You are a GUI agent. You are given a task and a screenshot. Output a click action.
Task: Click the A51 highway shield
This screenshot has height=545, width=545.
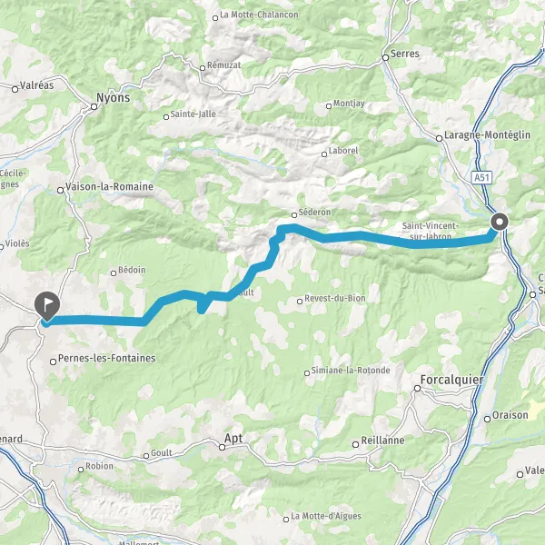click(481, 178)
